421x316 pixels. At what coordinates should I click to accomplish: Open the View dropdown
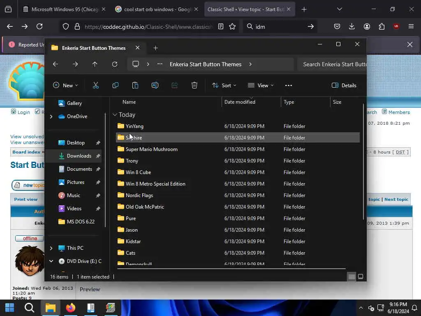pos(260,86)
